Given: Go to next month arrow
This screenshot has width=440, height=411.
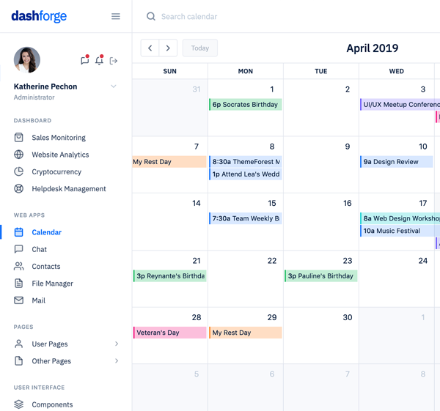Looking at the screenshot, I should coord(168,48).
